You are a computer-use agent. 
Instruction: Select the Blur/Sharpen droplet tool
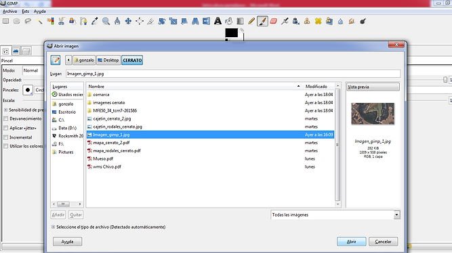point(340,21)
